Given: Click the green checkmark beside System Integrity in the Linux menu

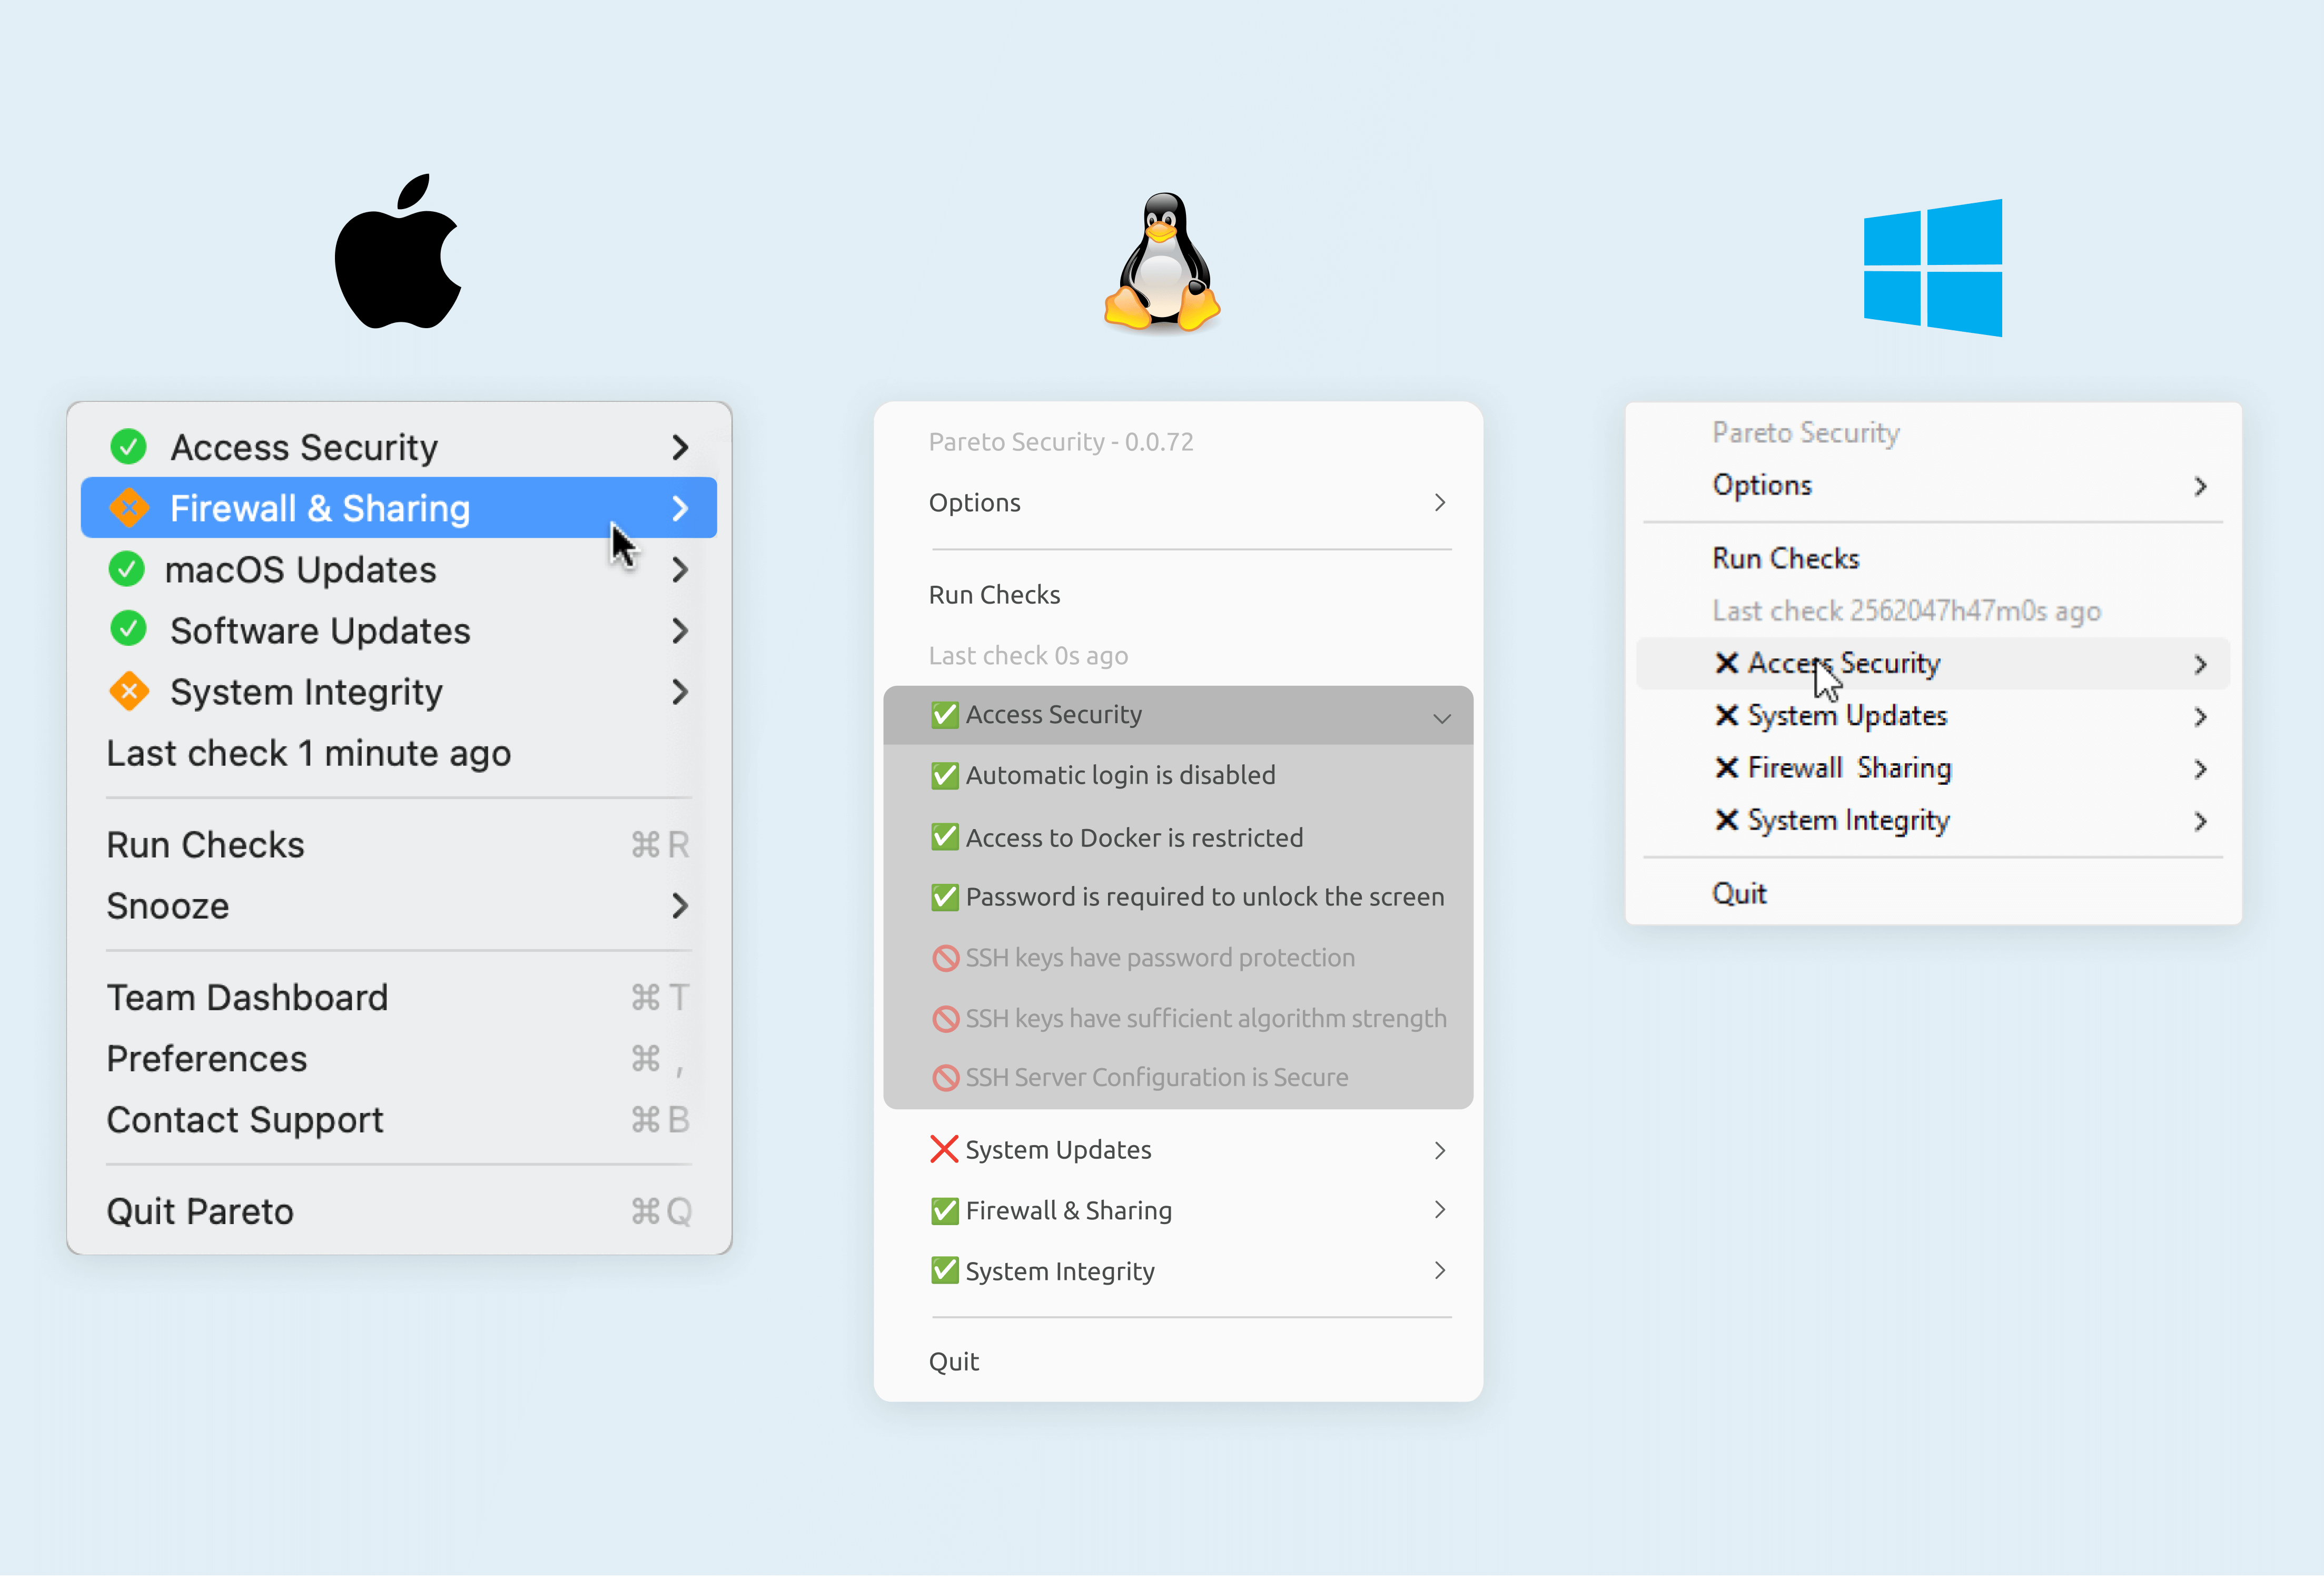Looking at the screenshot, I should click(945, 1271).
